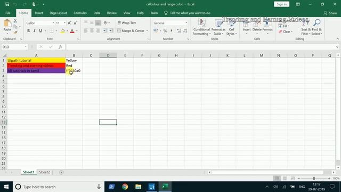Open UiPath from the taskbar
Screen dimensions: 341x192
pyautogui.click(x=151, y=187)
